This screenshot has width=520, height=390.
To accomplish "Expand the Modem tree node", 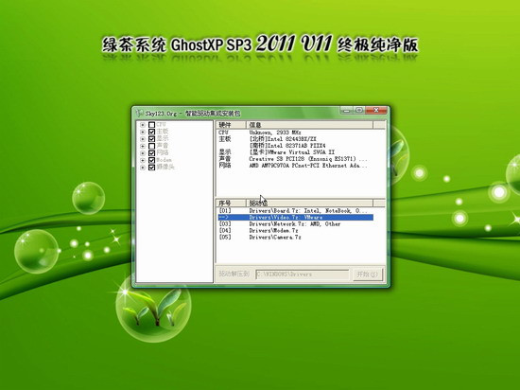I will (143, 160).
